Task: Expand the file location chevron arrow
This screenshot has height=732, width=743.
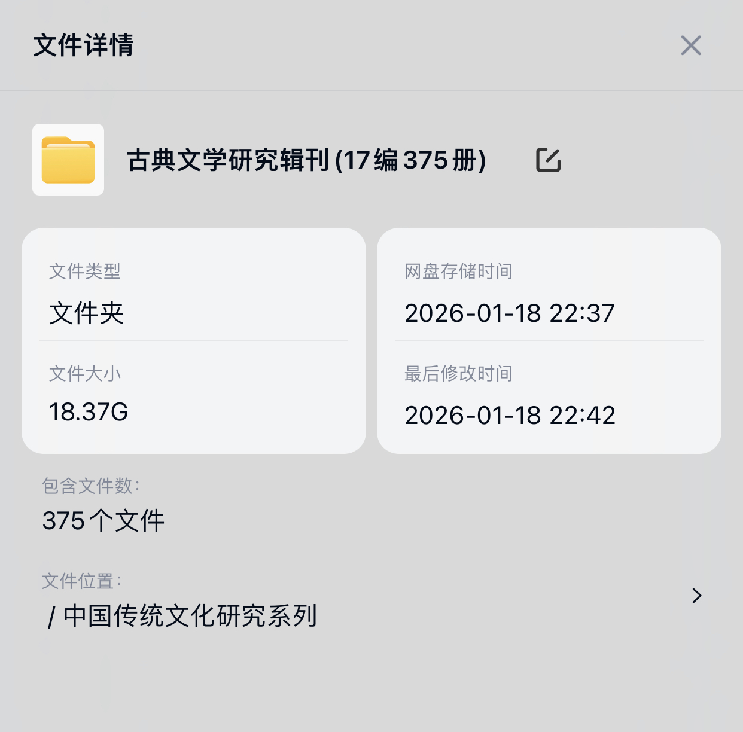Action: pos(696,596)
